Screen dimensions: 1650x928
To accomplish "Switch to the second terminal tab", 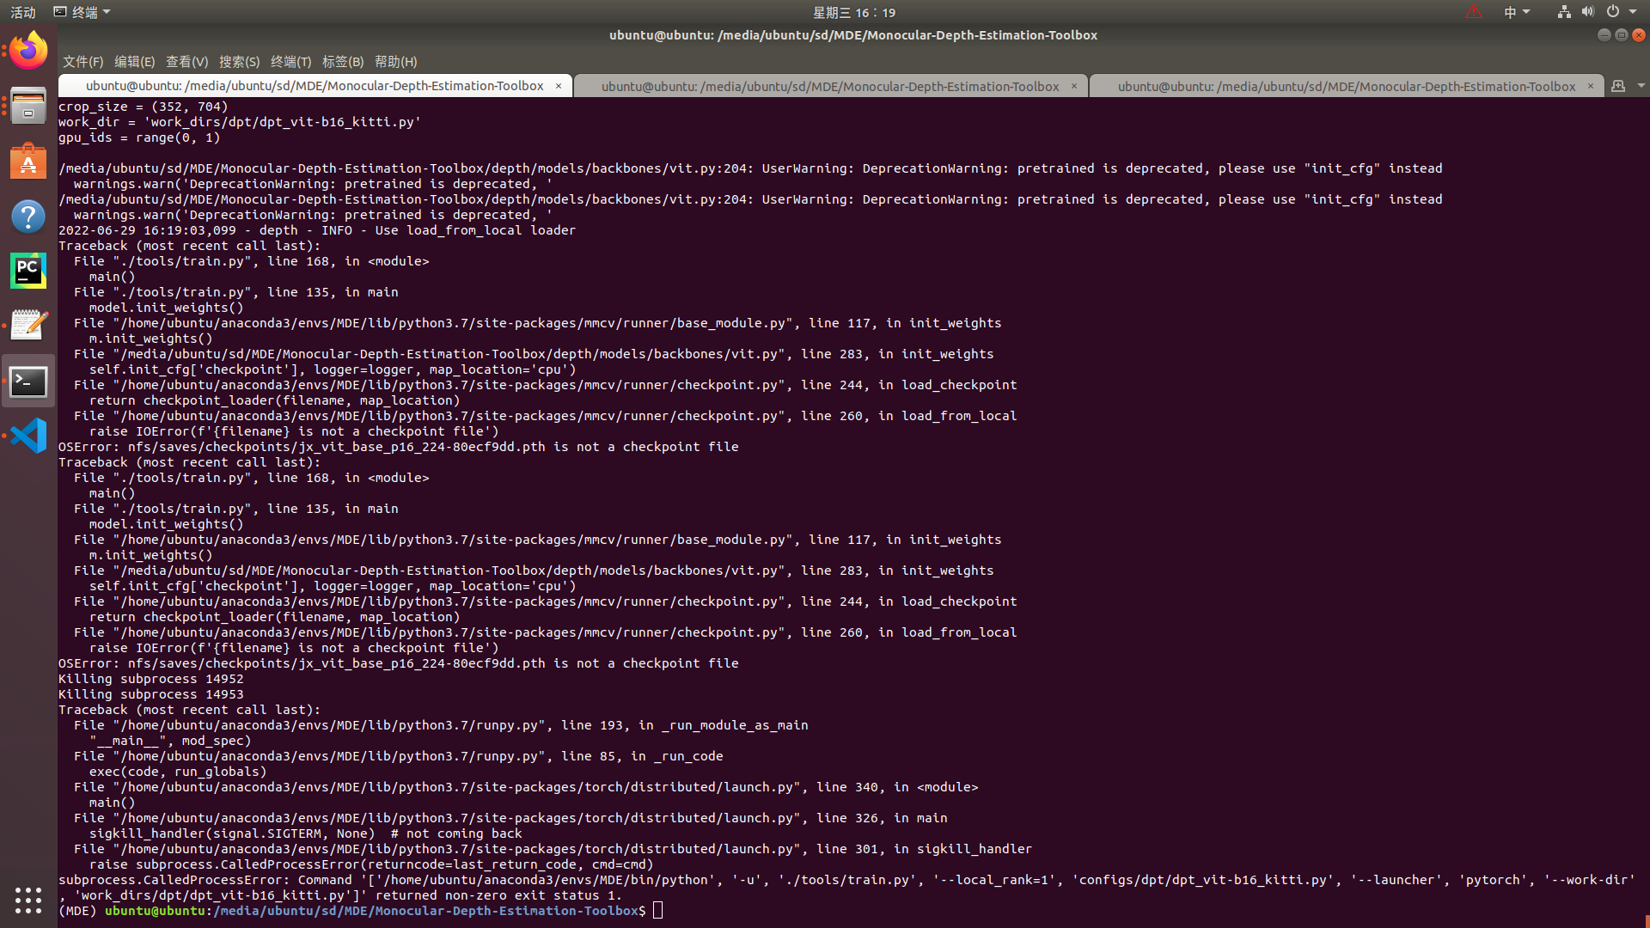I will [830, 86].
